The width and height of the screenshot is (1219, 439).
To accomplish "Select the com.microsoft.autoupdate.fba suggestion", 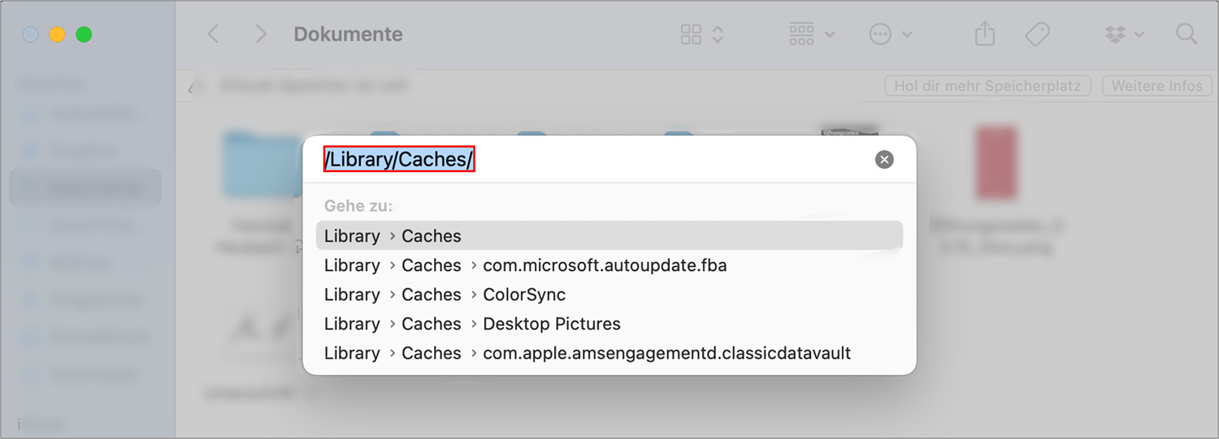I will [605, 265].
